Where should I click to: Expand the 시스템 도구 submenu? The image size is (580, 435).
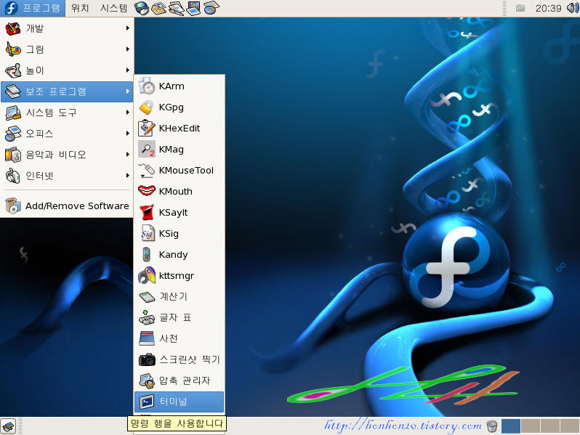(x=67, y=113)
